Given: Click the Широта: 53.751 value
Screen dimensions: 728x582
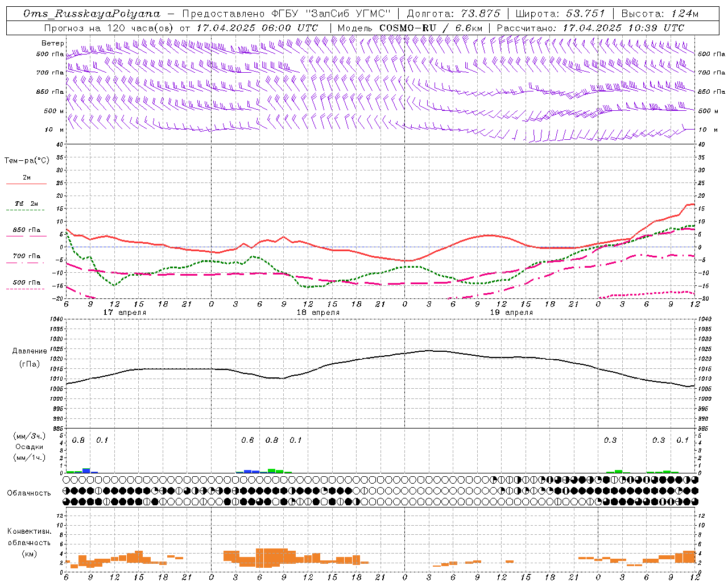Looking at the screenshot, I should pos(561,14).
